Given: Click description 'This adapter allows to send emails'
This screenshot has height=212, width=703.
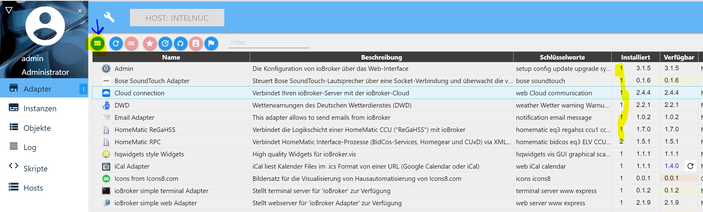Looking at the screenshot, I should 321,117.
